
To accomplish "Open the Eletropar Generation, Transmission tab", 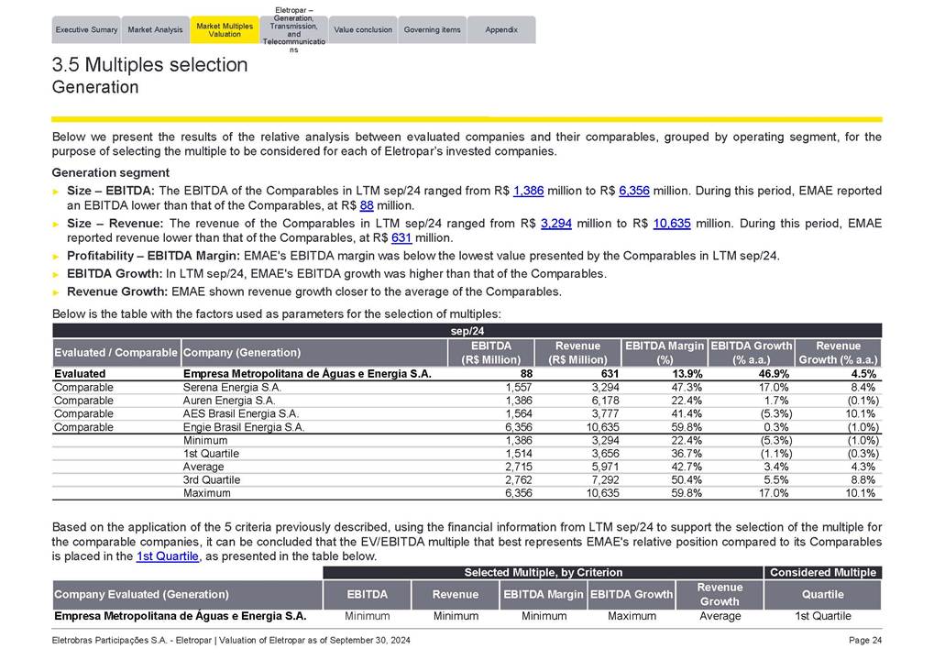I will tap(293, 29).
